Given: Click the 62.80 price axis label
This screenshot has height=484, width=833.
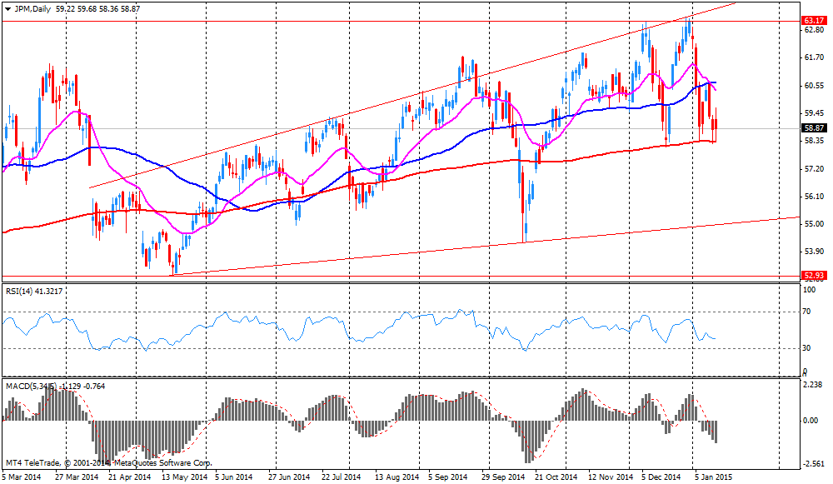Looking at the screenshot, I should 815,30.
